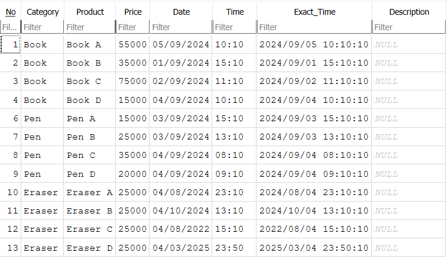
Task: Select row number 12 cell
Action: (x=11, y=229)
